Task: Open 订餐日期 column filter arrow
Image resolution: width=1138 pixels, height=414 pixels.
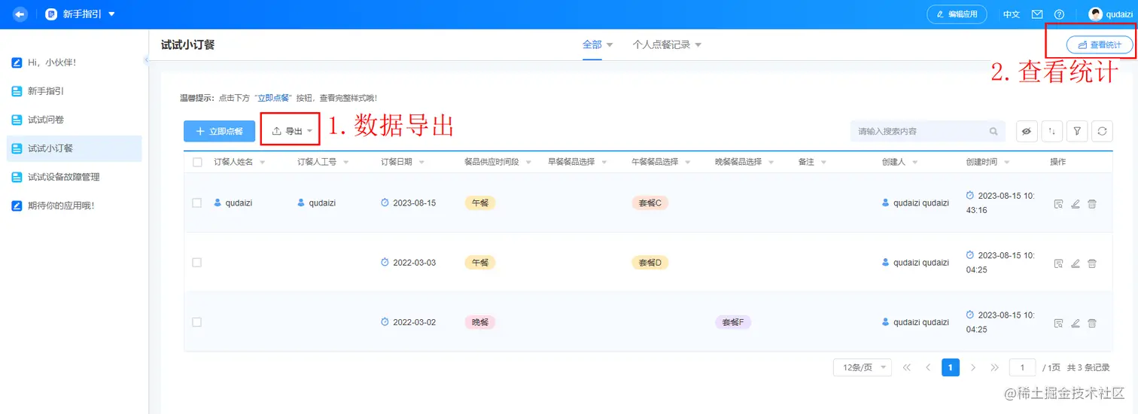Action: pyautogui.click(x=421, y=163)
